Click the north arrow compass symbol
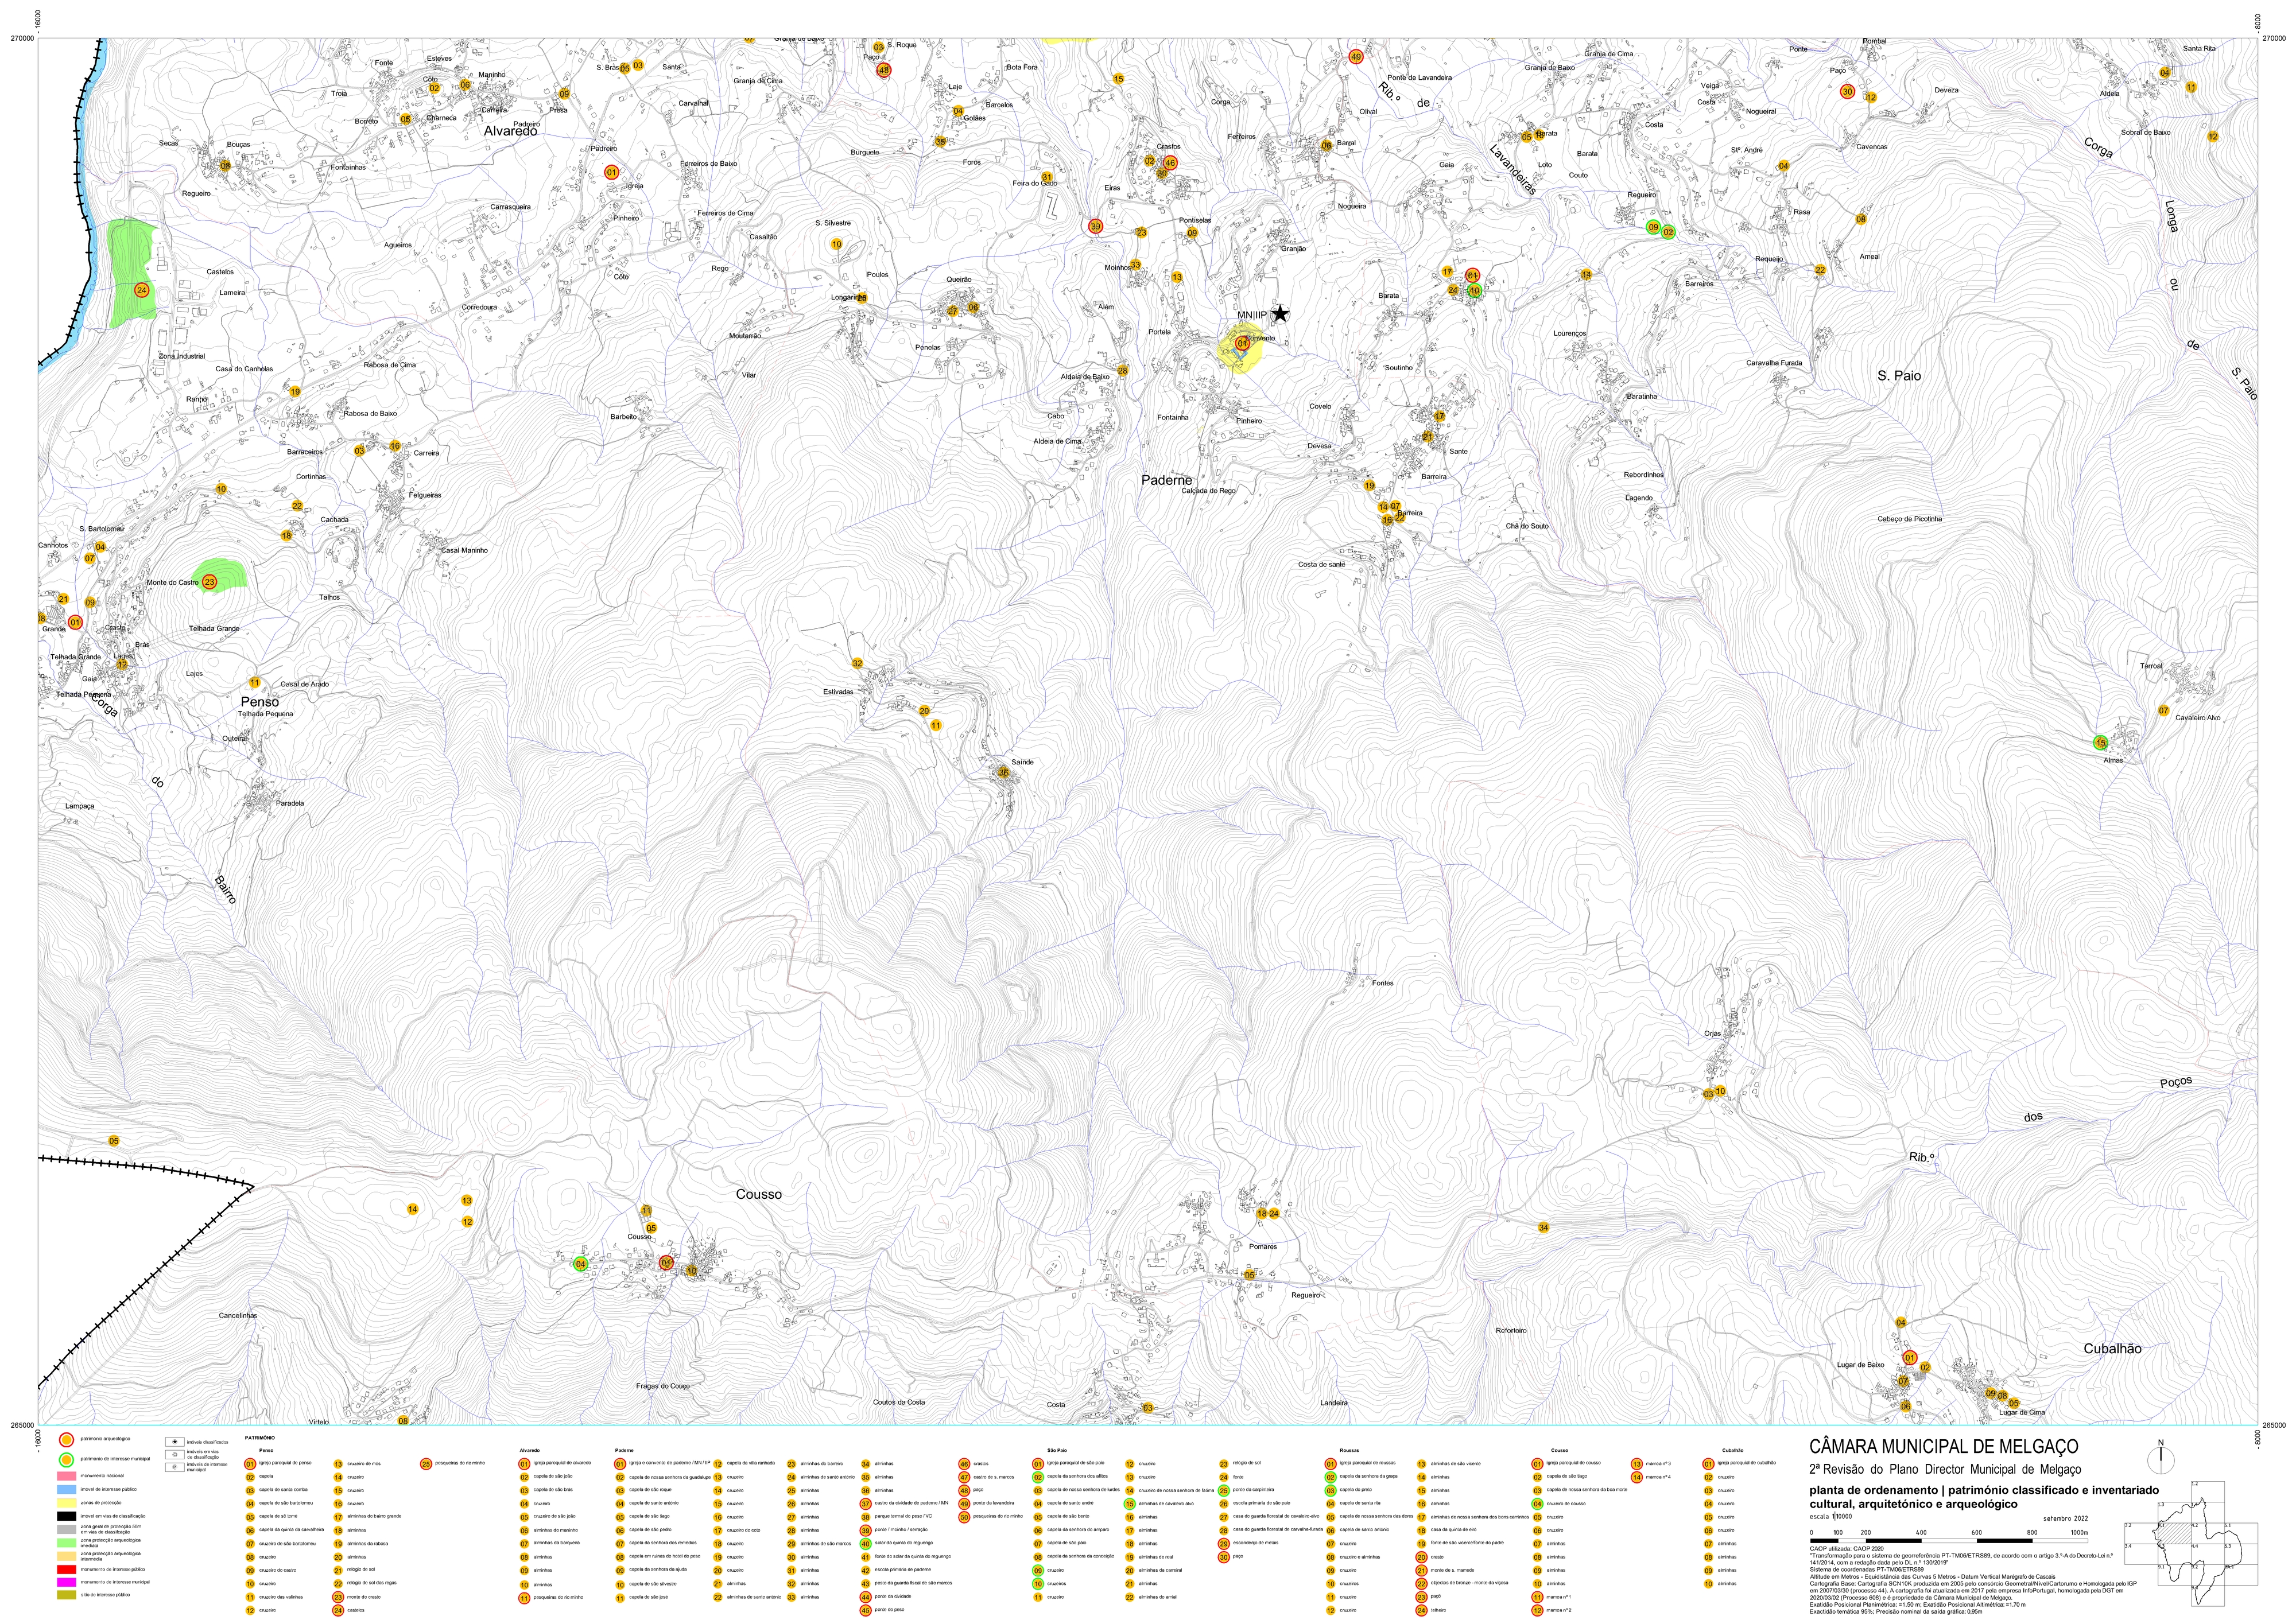The image size is (2296, 1620). tap(2161, 1460)
